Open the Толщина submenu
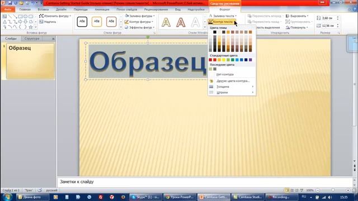This screenshot has width=358, height=201. [x=232, y=87]
